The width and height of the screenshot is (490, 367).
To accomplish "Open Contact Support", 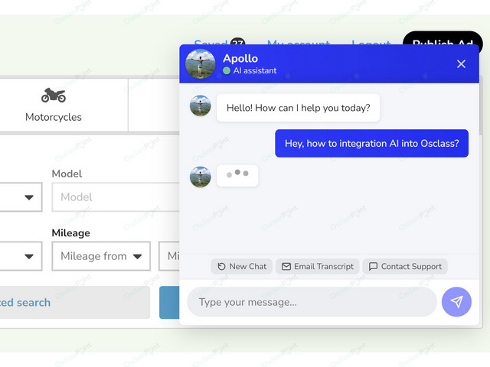I will coord(405,267).
